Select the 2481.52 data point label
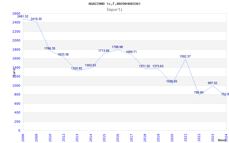 23,16
